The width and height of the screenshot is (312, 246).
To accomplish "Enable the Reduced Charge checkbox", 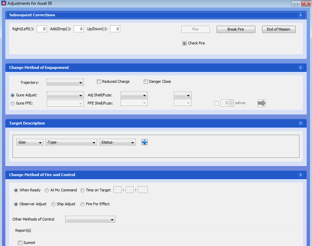I will coord(99,81).
